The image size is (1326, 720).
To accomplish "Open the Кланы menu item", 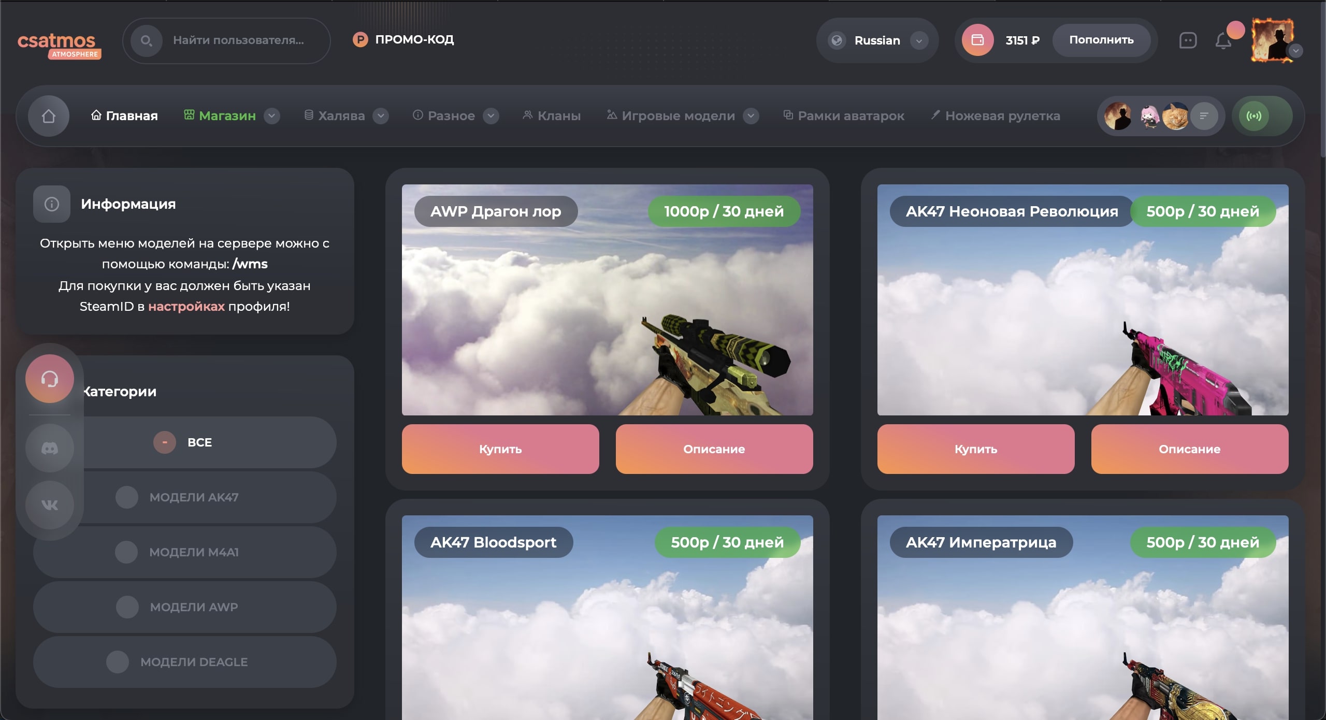I will pos(552,116).
